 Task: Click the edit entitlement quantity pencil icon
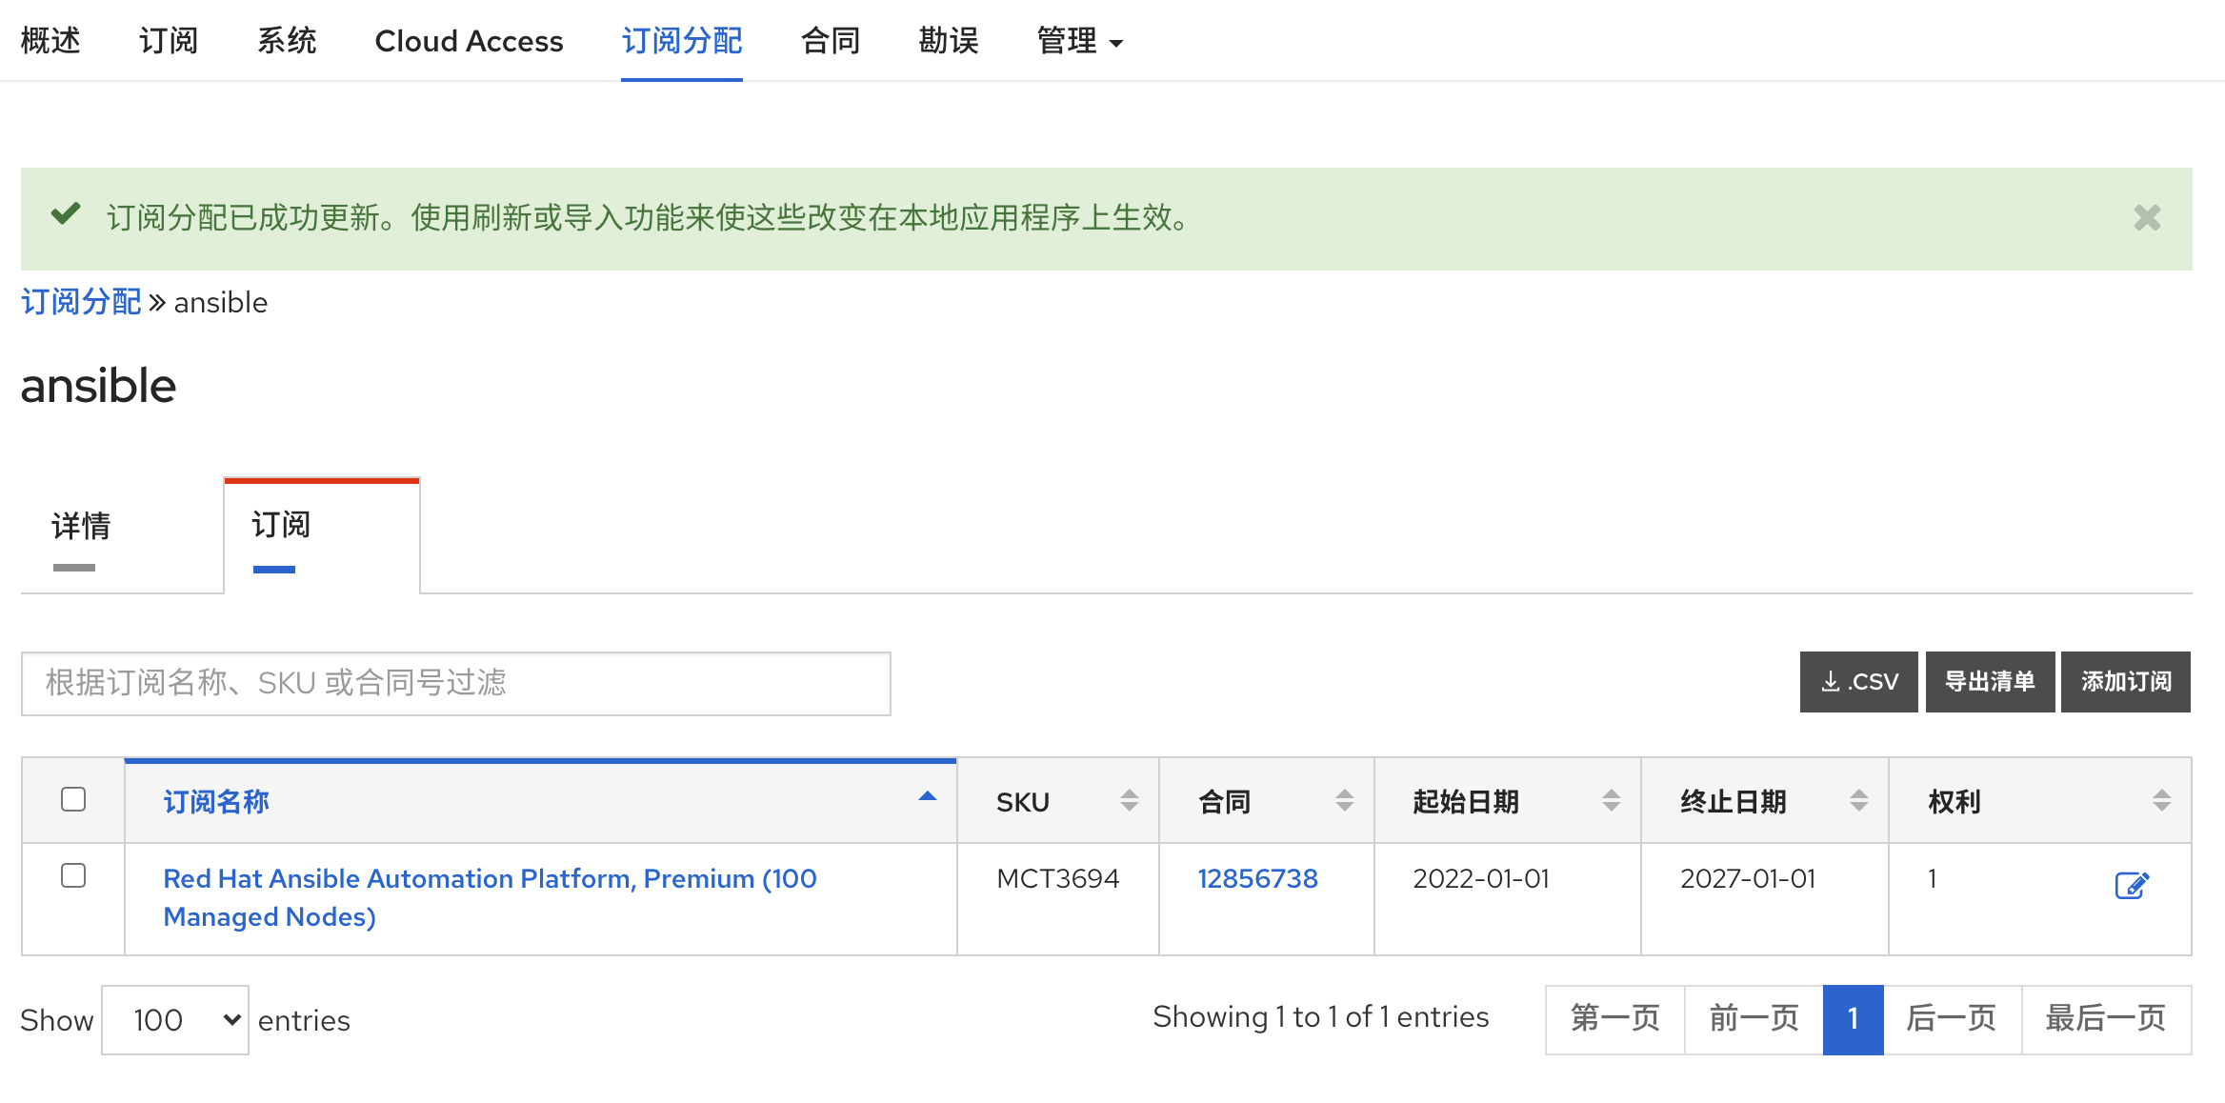(2131, 885)
